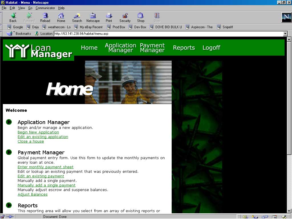Click the Begin New Application link
This screenshot has height=219, width=292.
point(38,132)
